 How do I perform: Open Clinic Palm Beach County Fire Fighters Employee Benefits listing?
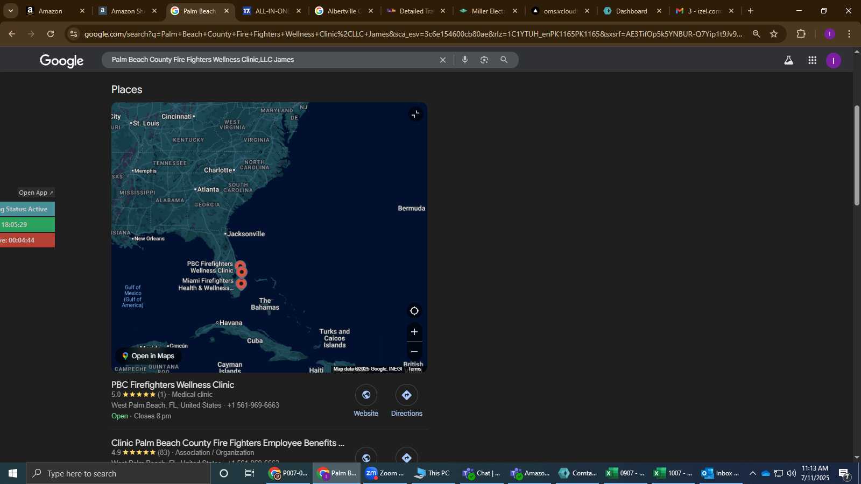(228, 443)
